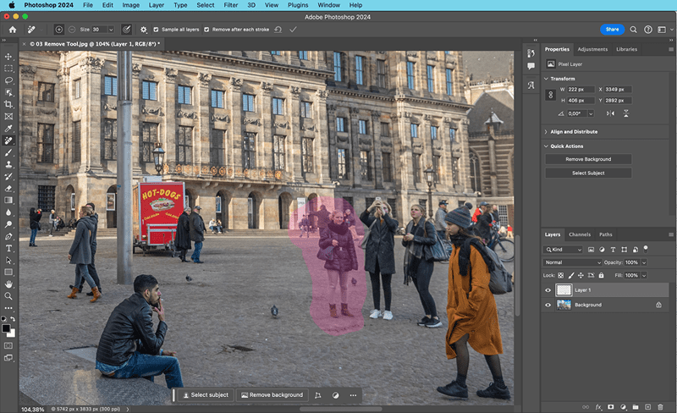Toggle the link width and height chain icon
This screenshot has height=413, width=677.
(550, 95)
